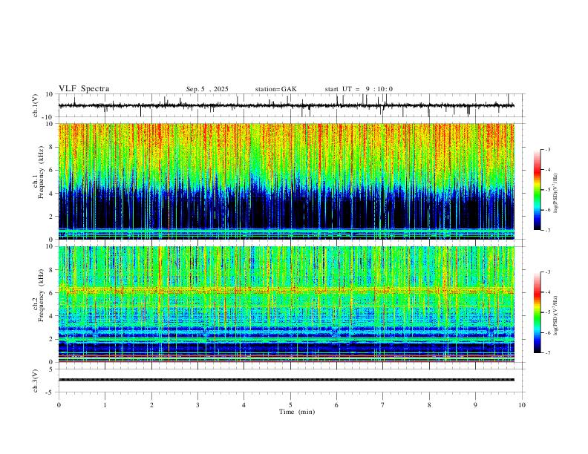The width and height of the screenshot is (588, 454).
Task: Click the "VLF Spectra" title text
Action: point(84,89)
